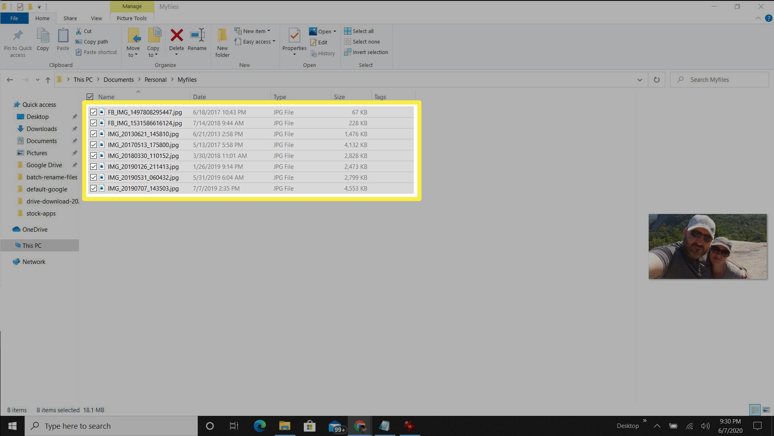
Task: Toggle checkbox for IMG_20130621_145810.jpg
Action: [x=93, y=133]
